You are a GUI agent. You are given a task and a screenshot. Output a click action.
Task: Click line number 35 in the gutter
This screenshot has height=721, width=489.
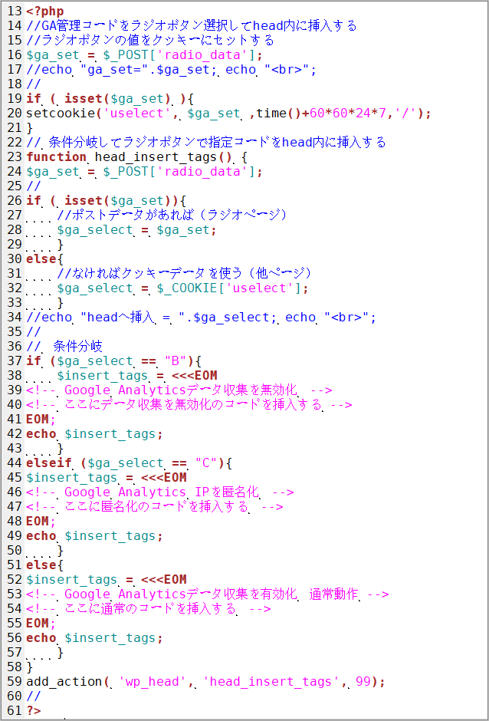15,331
